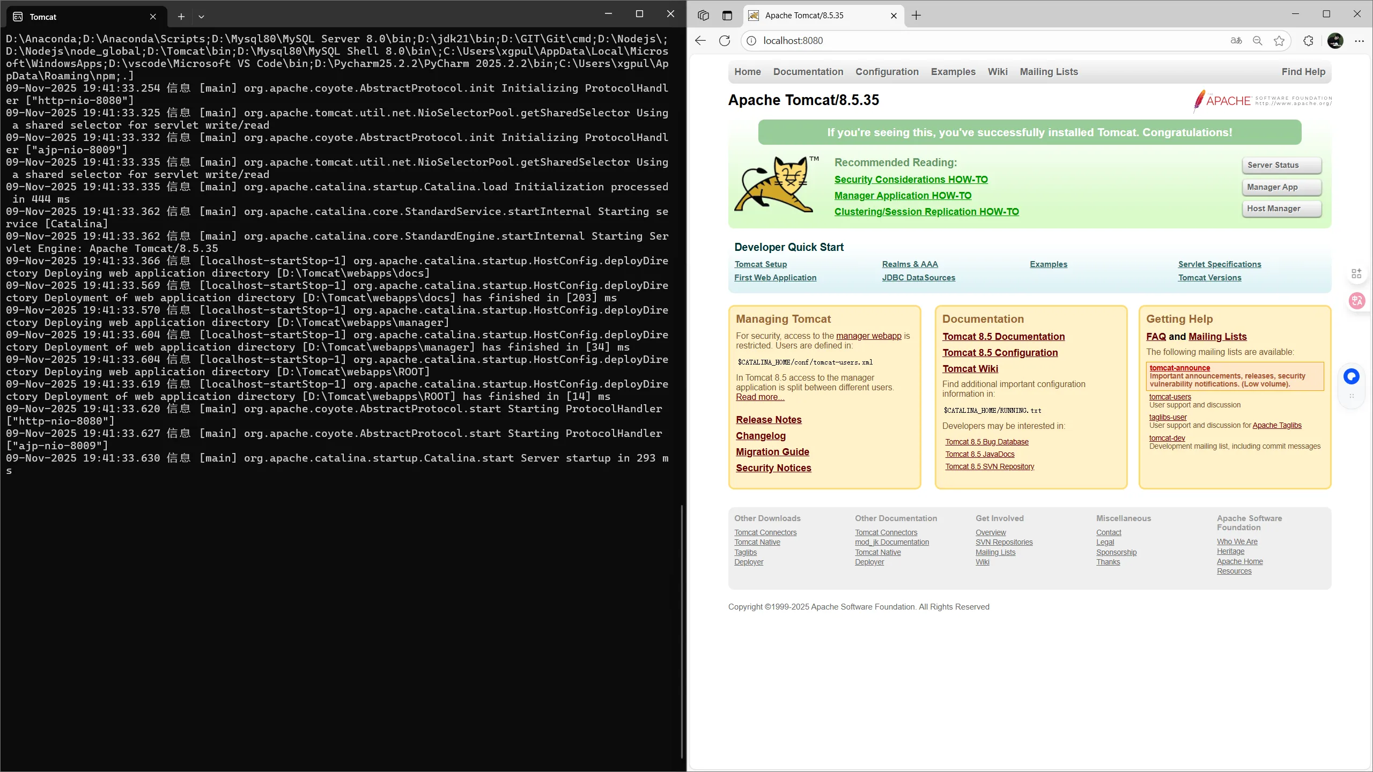Open the Tomcat Versions link
Image resolution: width=1373 pixels, height=772 pixels.
tap(1209, 278)
